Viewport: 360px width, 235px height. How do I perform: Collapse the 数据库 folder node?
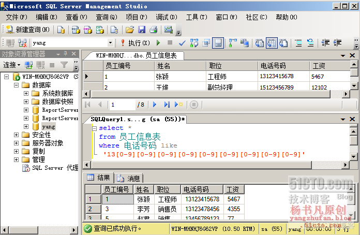coord(17,85)
